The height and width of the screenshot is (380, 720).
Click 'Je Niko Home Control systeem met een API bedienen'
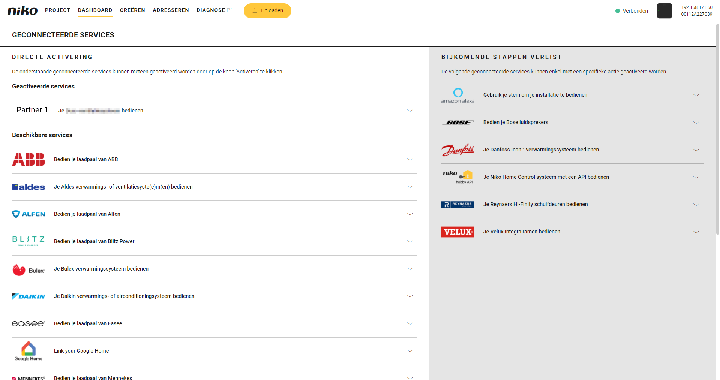coord(546,177)
